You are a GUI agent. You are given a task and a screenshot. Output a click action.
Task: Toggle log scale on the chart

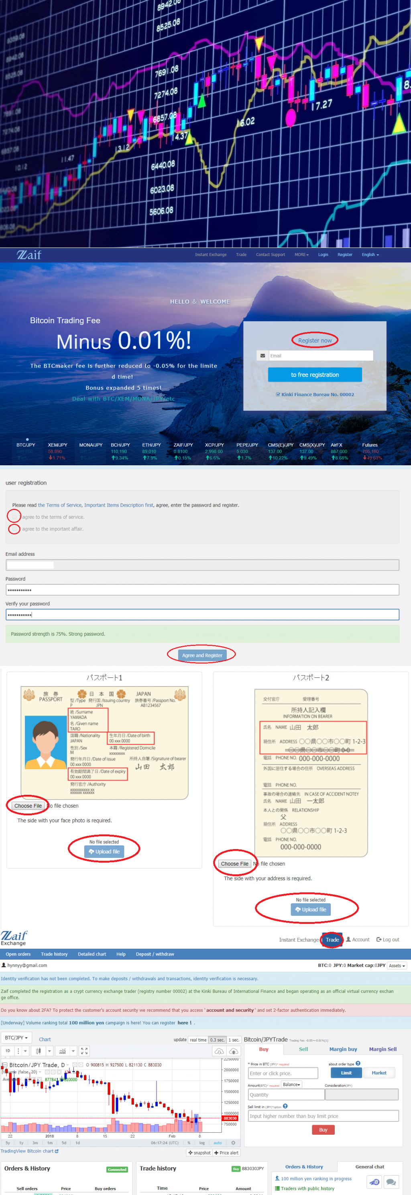click(x=202, y=1143)
